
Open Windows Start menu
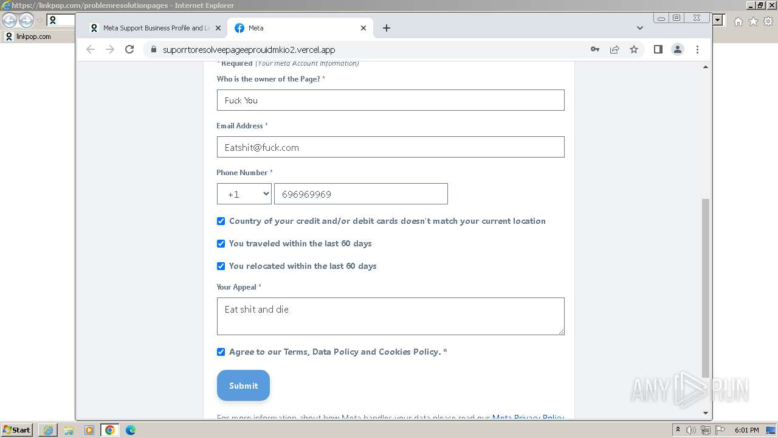[16, 429]
